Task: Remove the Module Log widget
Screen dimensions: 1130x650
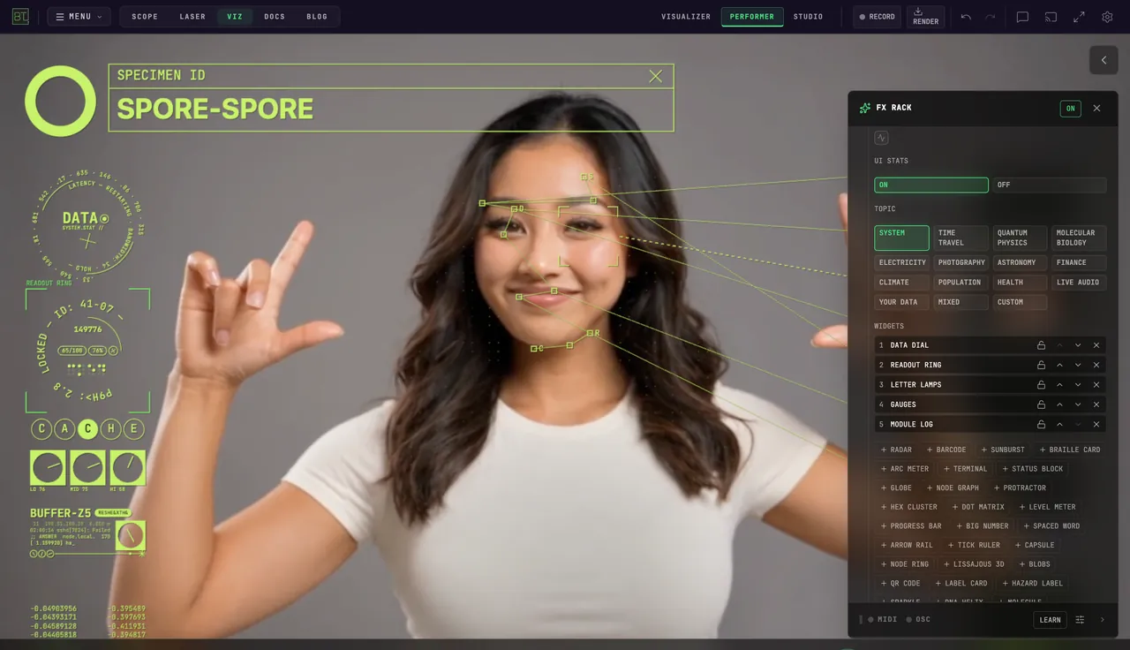Action: (1096, 425)
